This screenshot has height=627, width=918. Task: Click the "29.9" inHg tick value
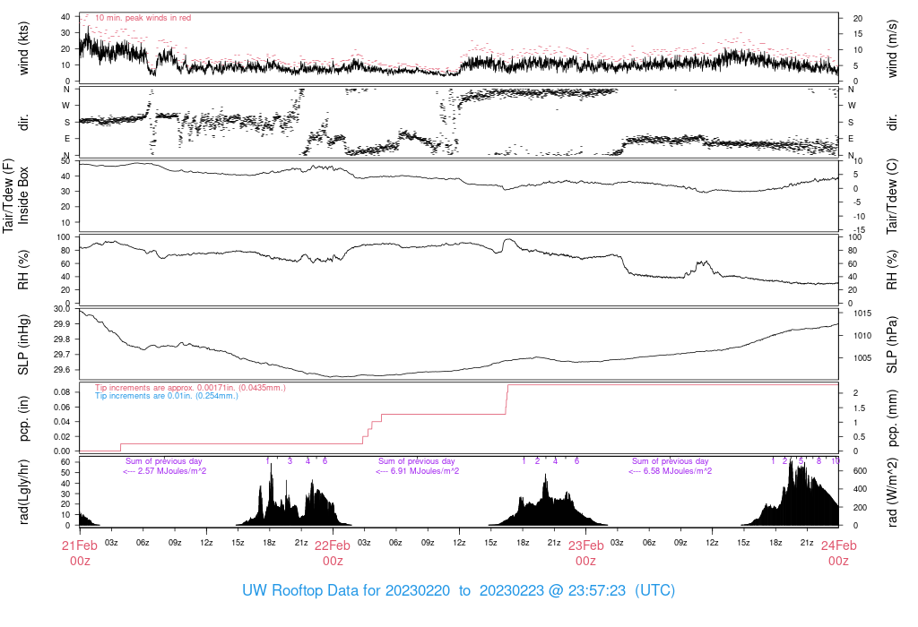62,324
